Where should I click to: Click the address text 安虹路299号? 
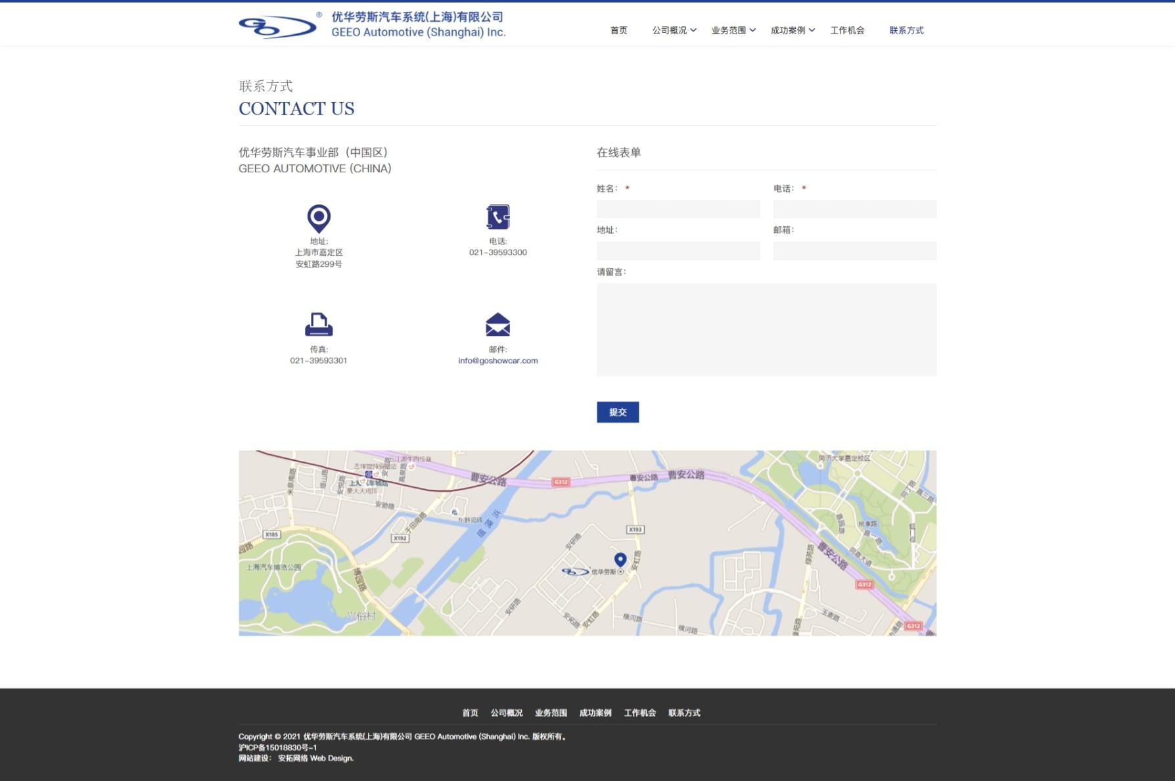pyautogui.click(x=319, y=264)
